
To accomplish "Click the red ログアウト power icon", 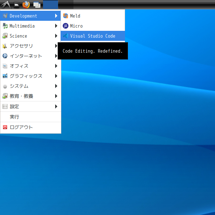I will (x=5, y=127).
